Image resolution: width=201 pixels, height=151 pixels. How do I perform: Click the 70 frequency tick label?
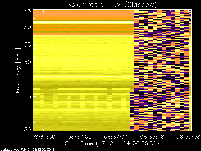coord(28,97)
